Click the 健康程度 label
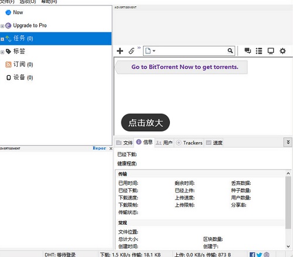293x257 pixels. click(127, 164)
